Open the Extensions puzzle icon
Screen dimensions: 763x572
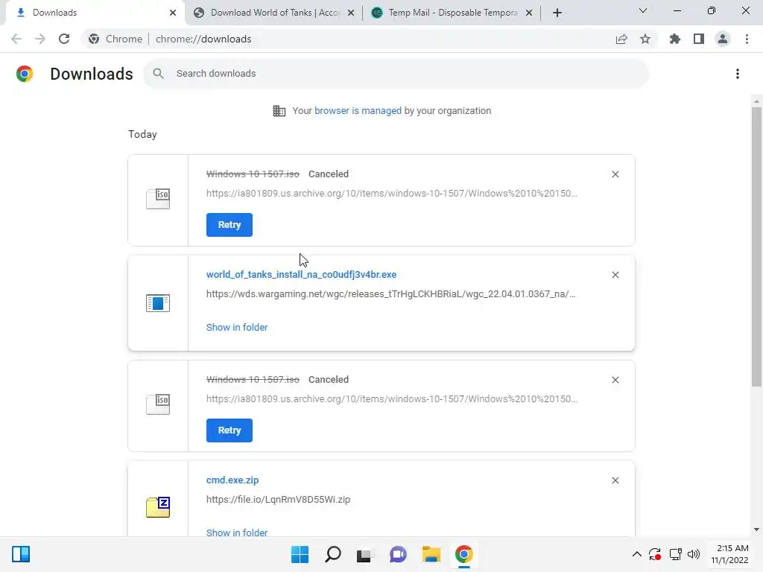674,39
